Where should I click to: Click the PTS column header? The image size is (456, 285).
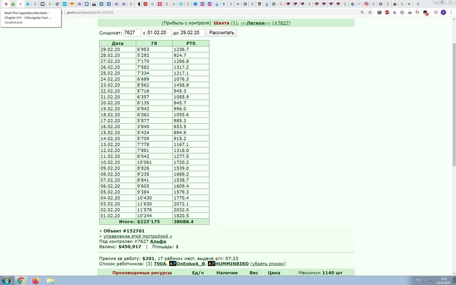[x=191, y=43]
